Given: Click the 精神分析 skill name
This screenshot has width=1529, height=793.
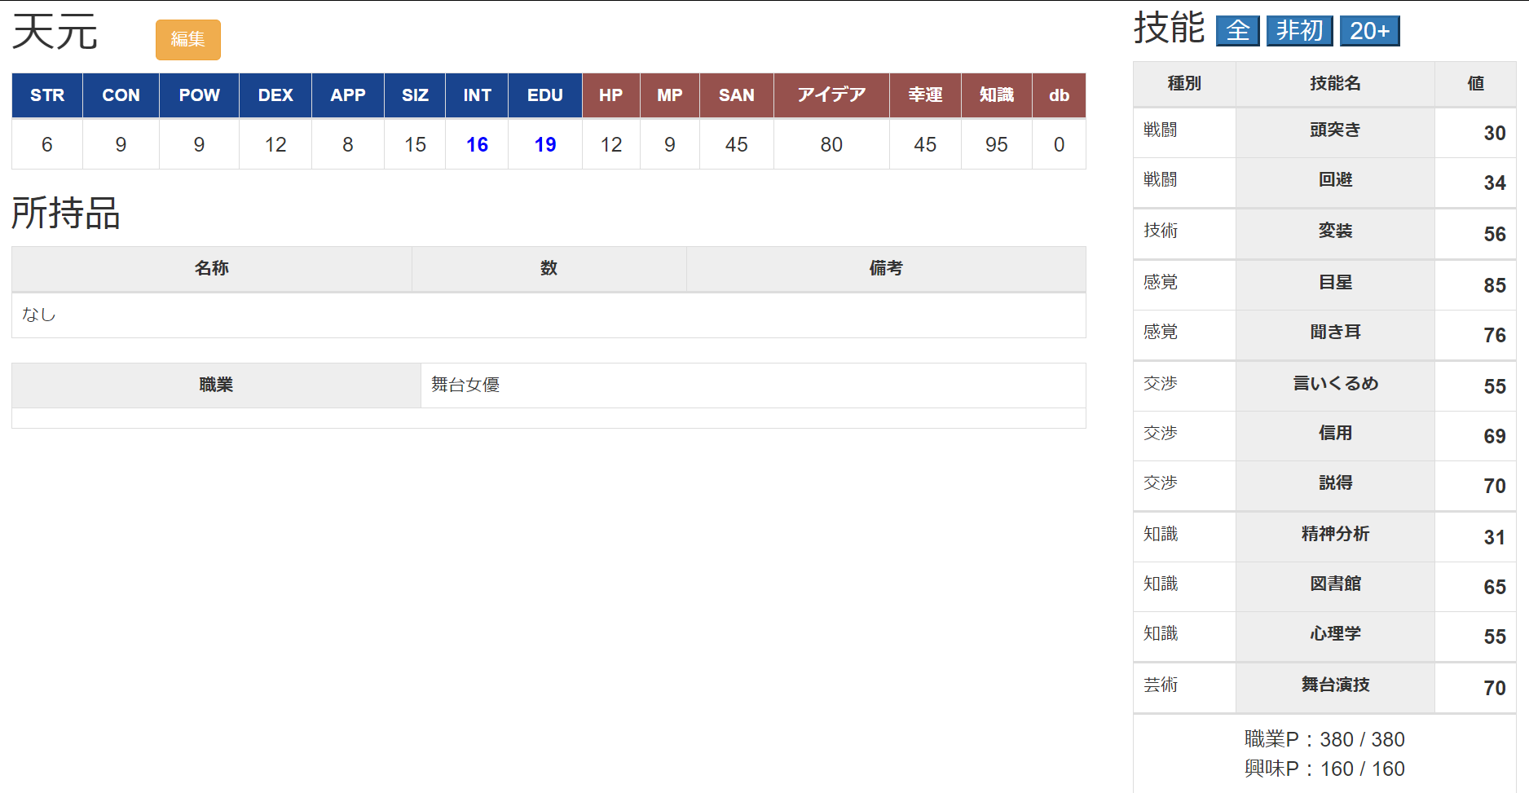Looking at the screenshot, I should click(1335, 535).
